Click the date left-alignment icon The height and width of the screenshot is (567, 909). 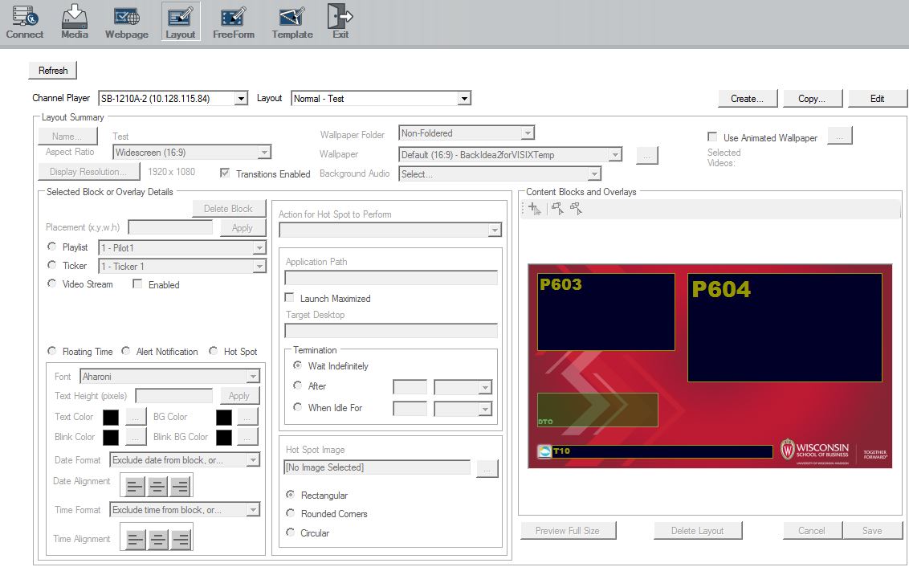click(135, 486)
